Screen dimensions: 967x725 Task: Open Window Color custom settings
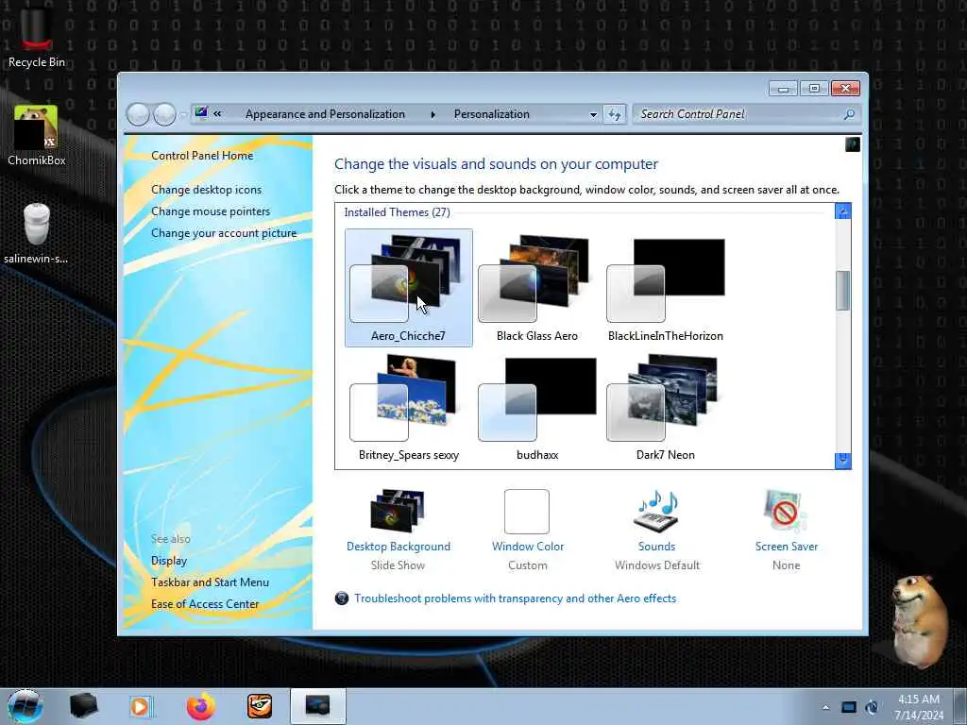(527, 530)
